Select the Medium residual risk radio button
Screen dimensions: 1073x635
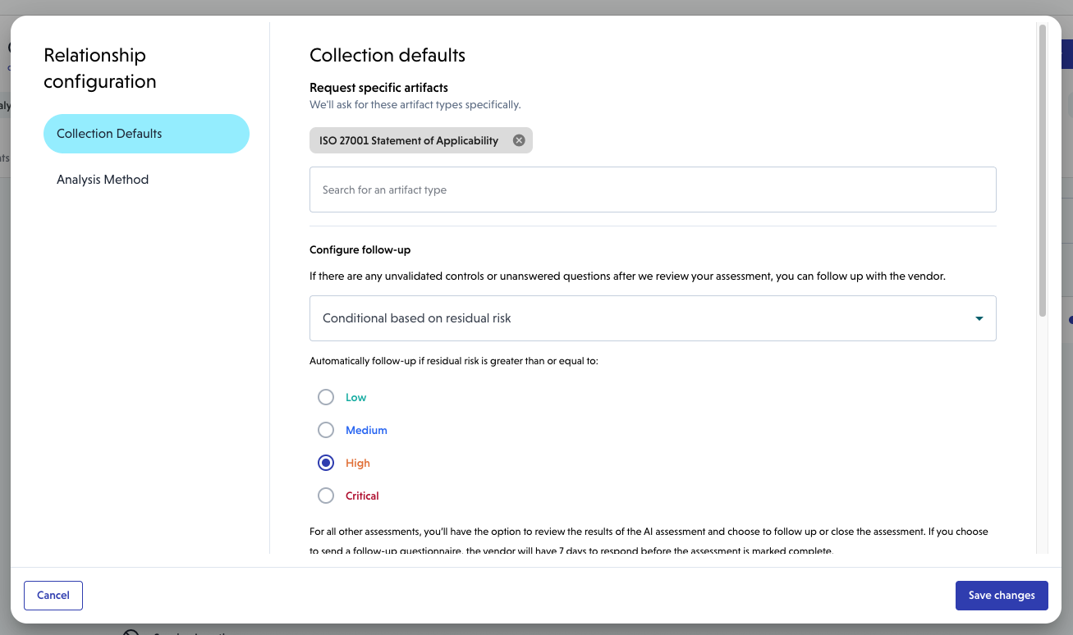326,430
